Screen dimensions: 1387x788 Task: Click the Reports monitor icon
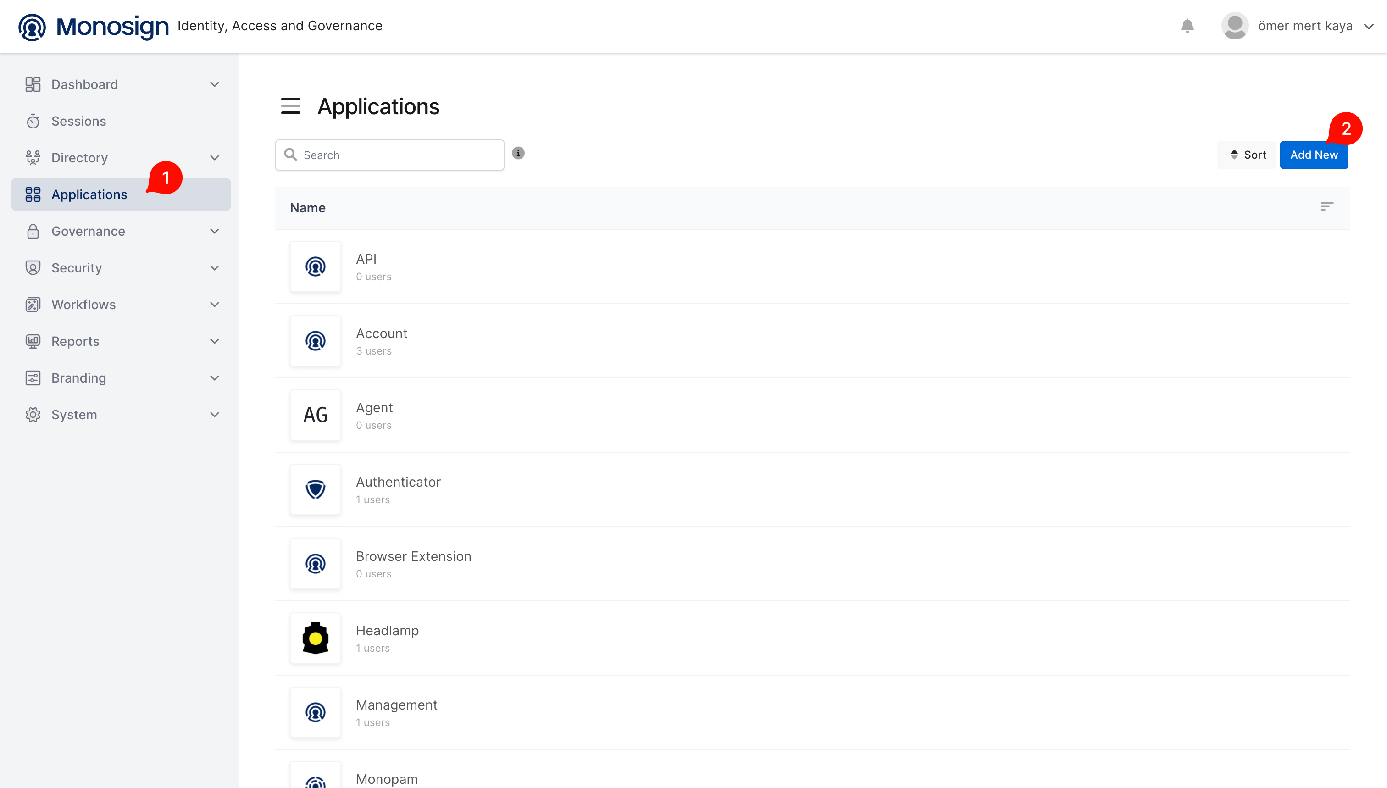click(33, 342)
